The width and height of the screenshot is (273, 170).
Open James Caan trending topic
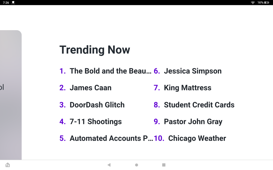(90, 88)
